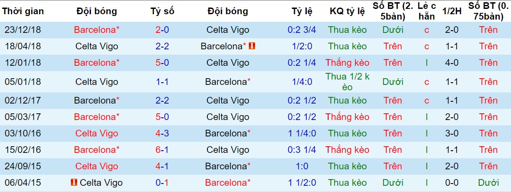Select the Thời gian column header
The height and width of the screenshot is (192, 511).
pos(23,12)
